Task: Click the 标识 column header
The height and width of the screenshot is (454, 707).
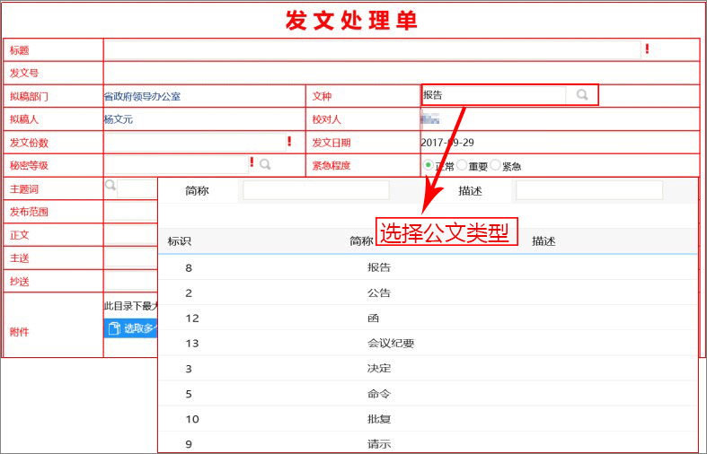Action: pyautogui.click(x=180, y=241)
